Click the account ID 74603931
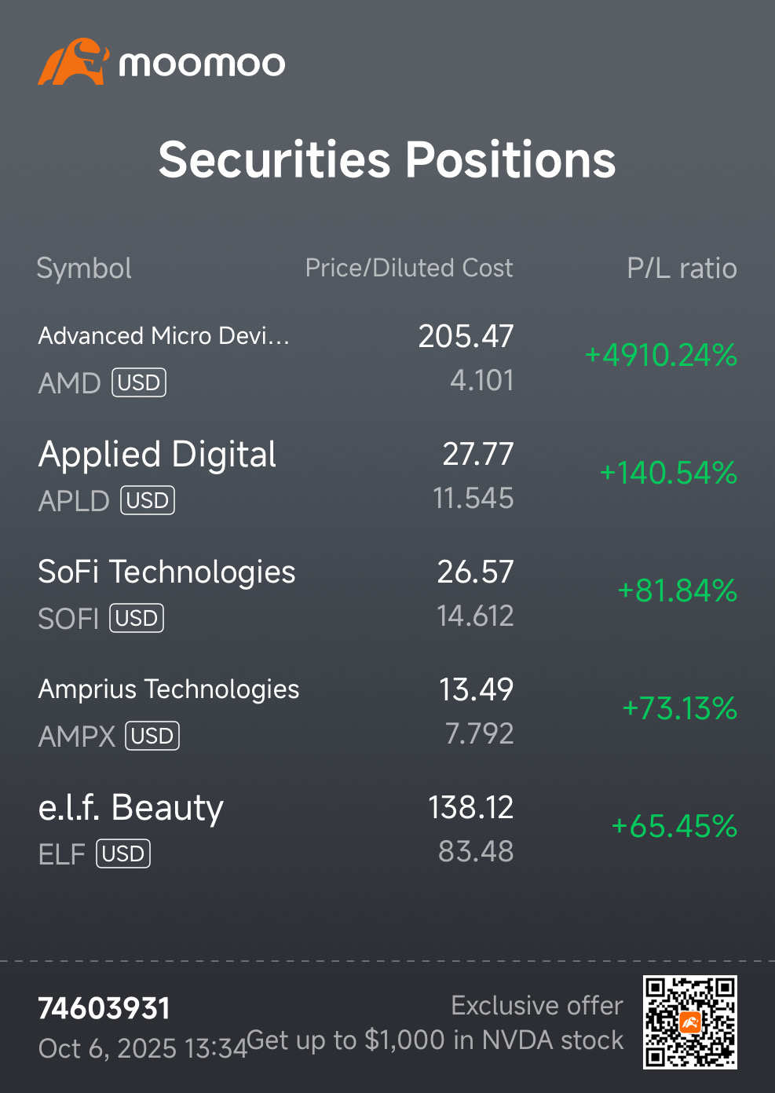Viewport: 775px width, 1093px height. (104, 1009)
